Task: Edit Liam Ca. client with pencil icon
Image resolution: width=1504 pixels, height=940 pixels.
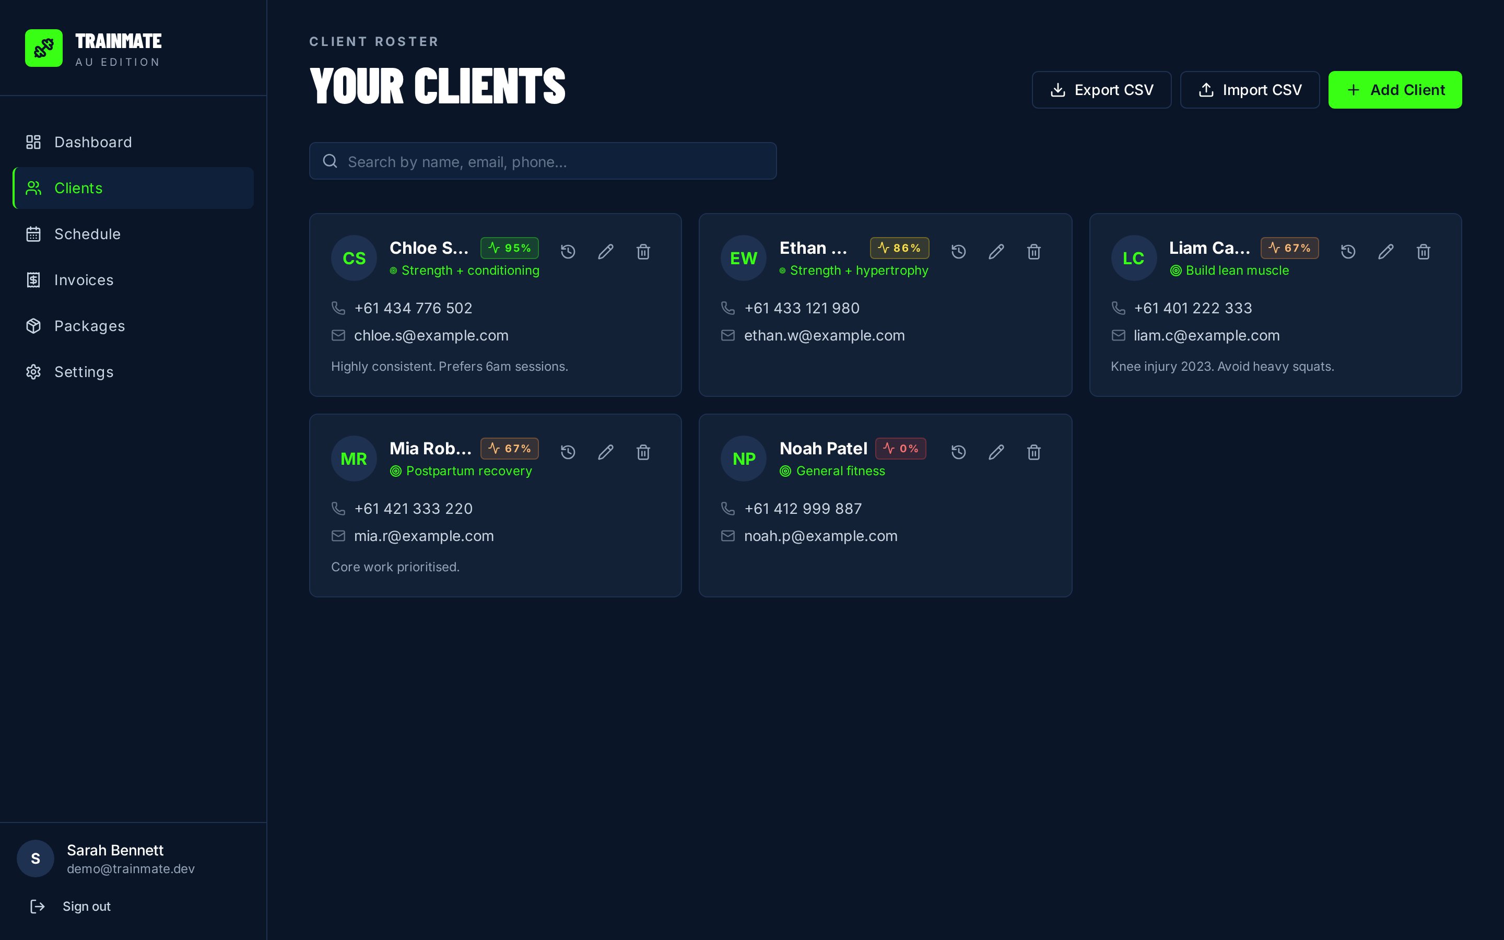Action: coord(1386,252)
